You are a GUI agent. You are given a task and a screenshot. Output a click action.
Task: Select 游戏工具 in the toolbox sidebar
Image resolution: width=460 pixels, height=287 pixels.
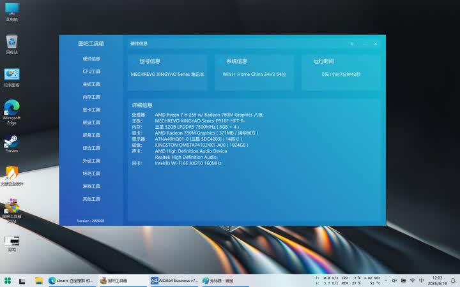pos(91,186)
